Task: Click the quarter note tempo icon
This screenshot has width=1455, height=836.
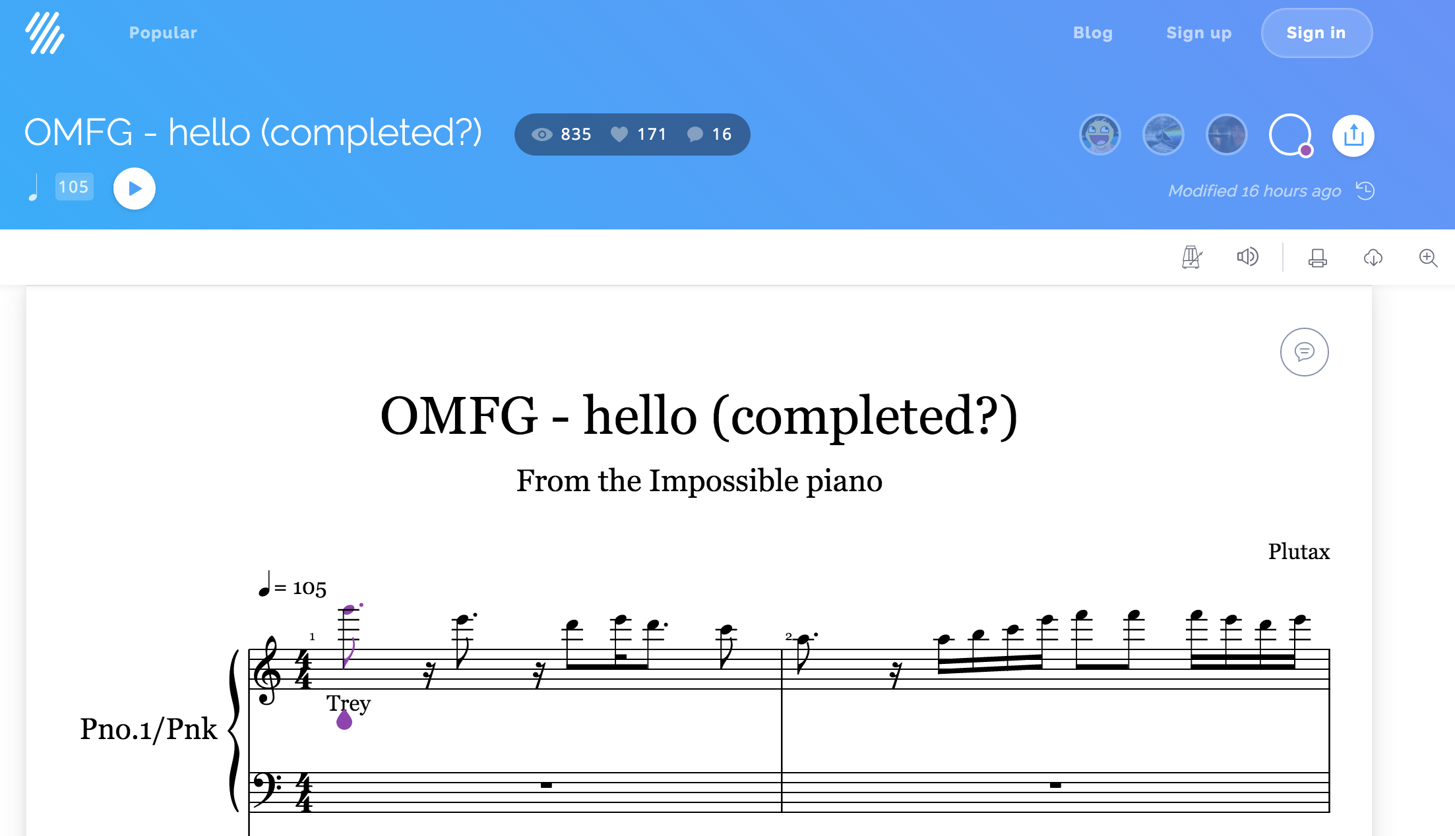Action: (33, 188)
